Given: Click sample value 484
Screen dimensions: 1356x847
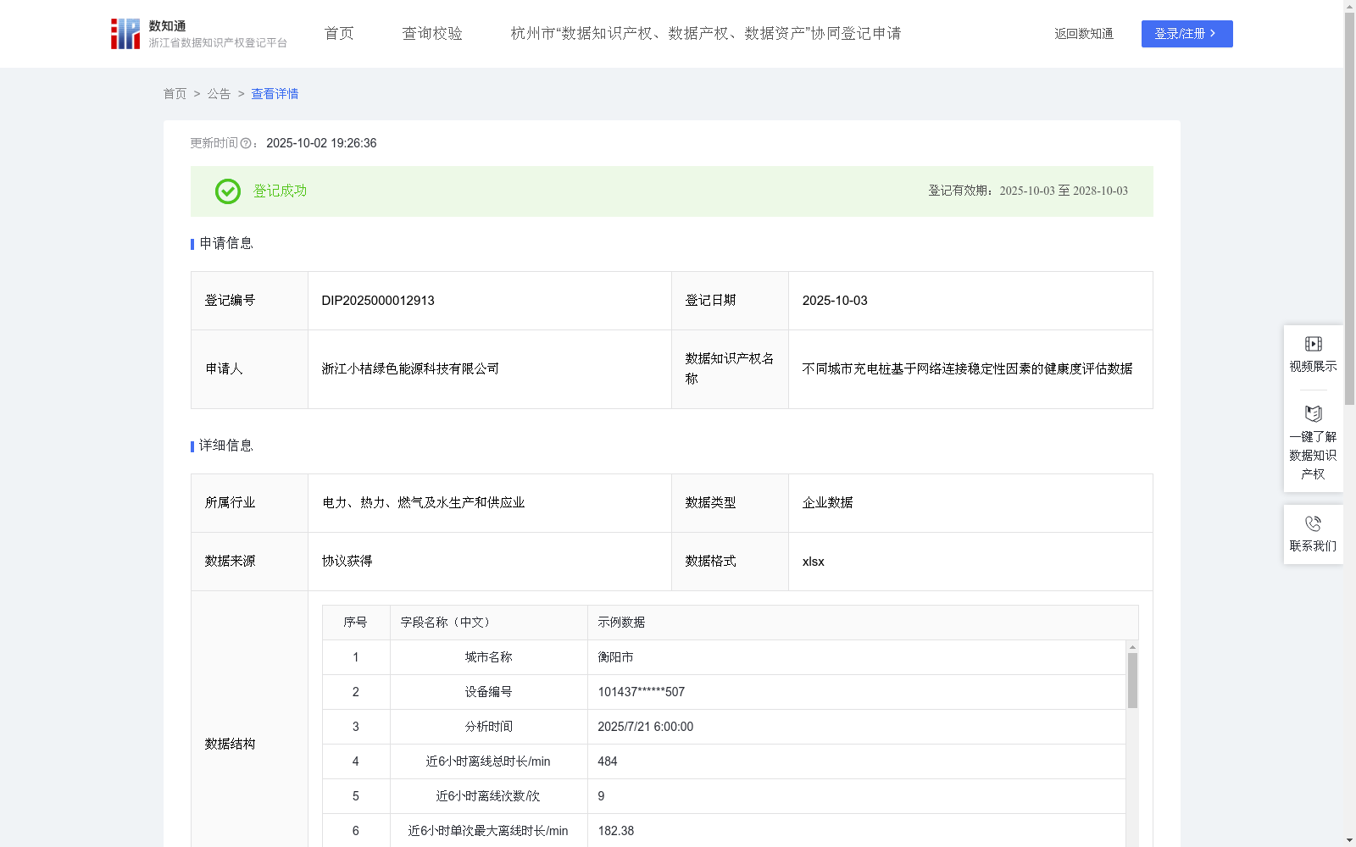Looking at the screenshot, I should 608,761.
